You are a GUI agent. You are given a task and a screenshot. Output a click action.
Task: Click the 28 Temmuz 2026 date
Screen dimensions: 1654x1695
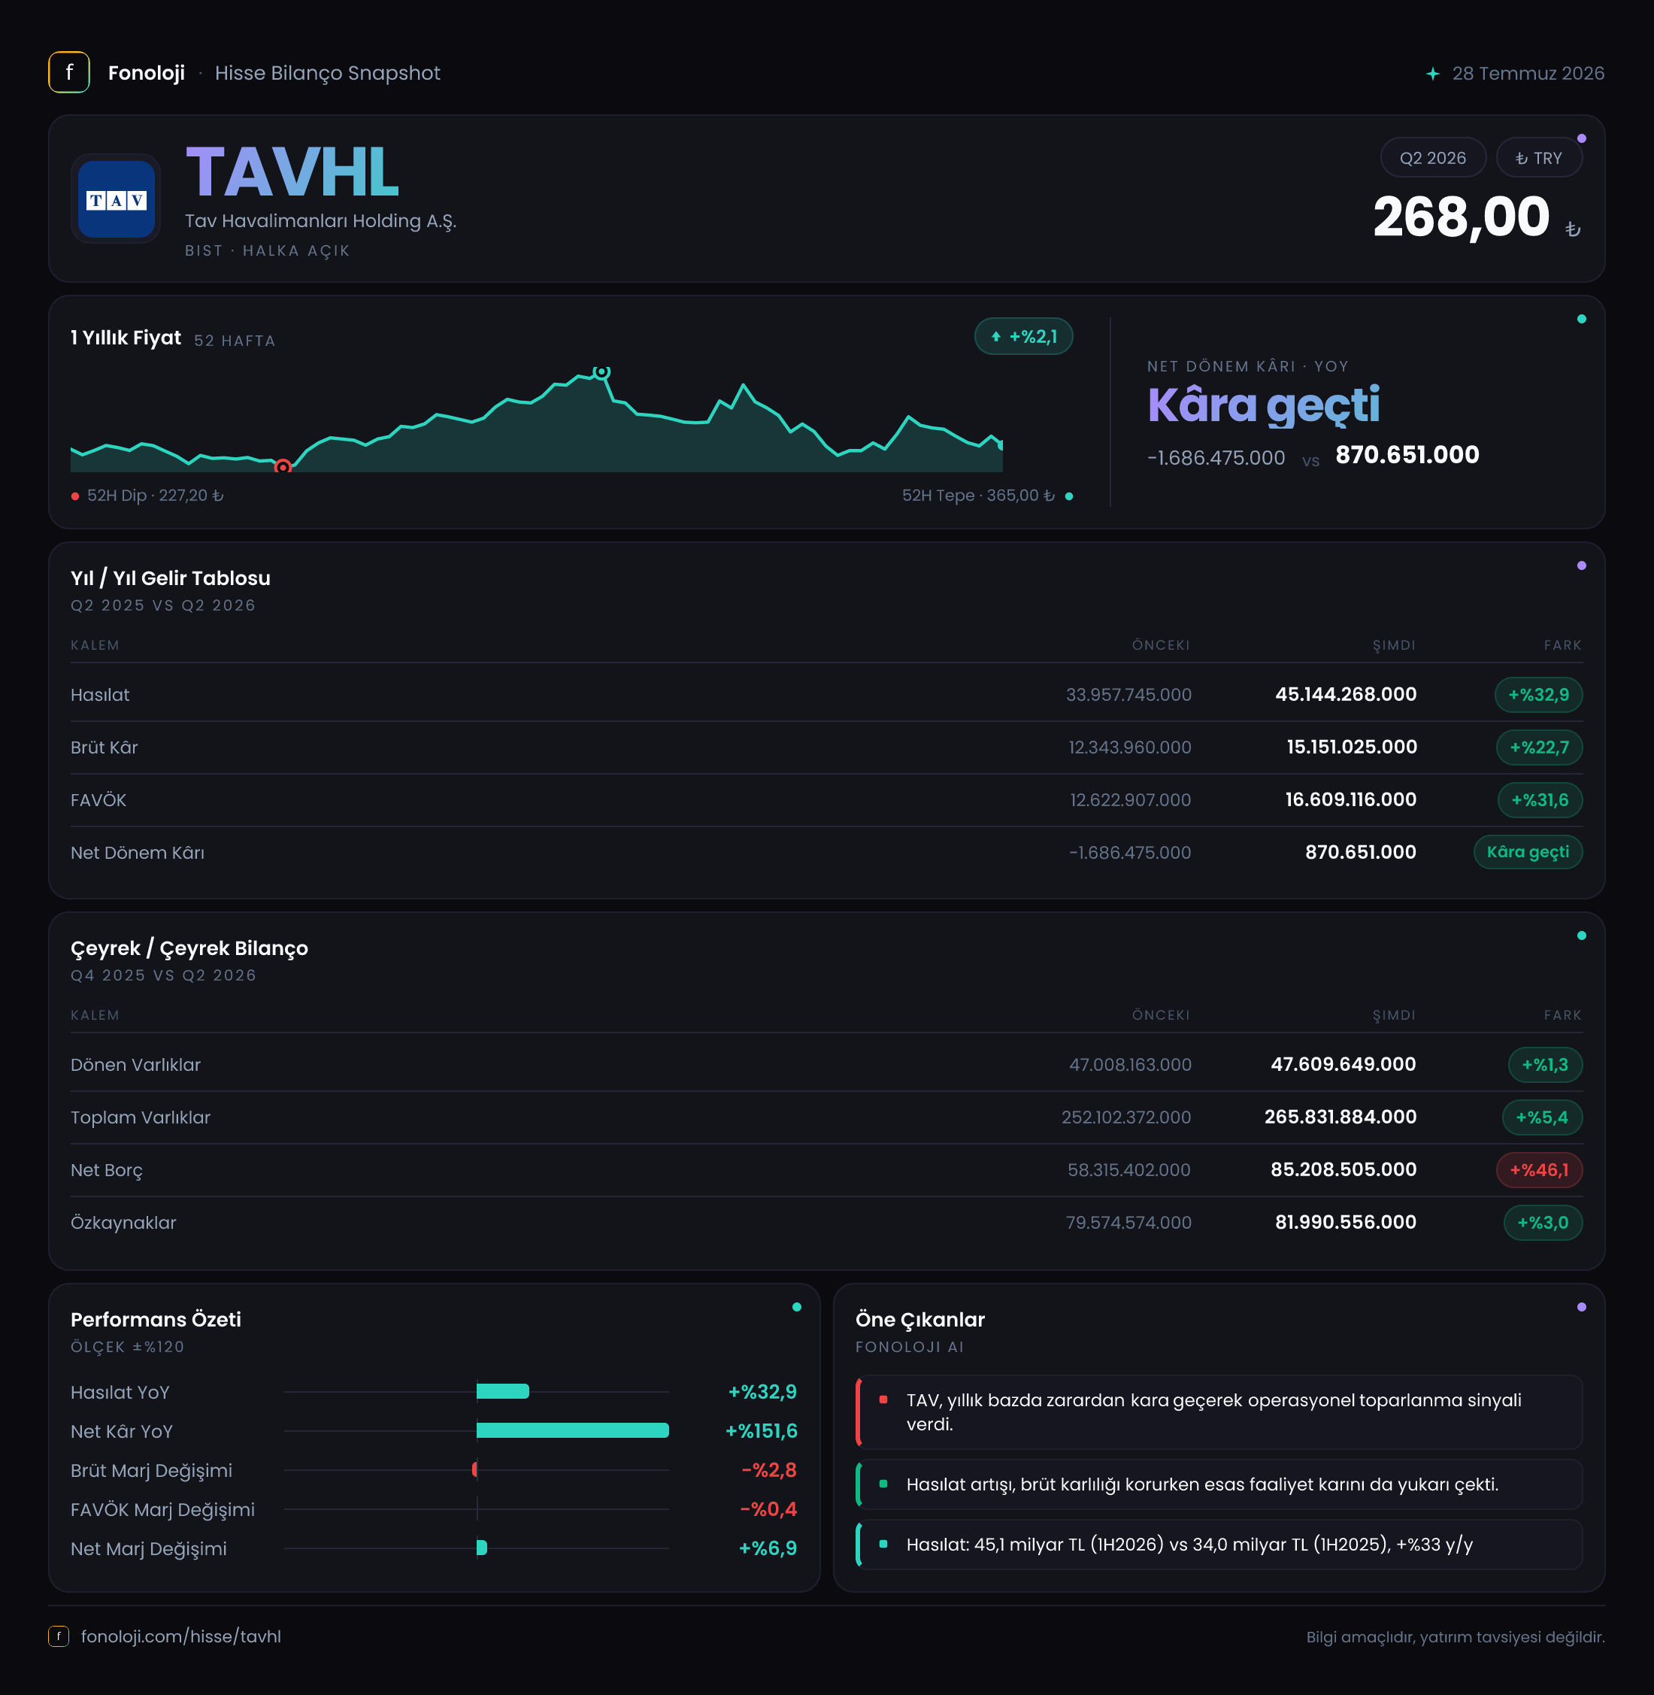[x=1528, y=73]
